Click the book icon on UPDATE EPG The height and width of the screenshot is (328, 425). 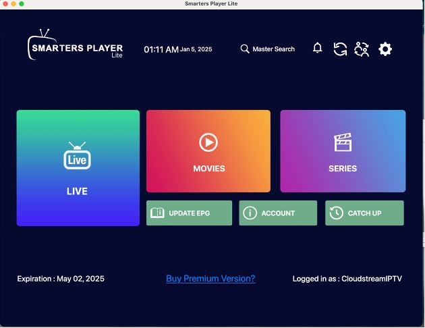[x=157, y=213]
